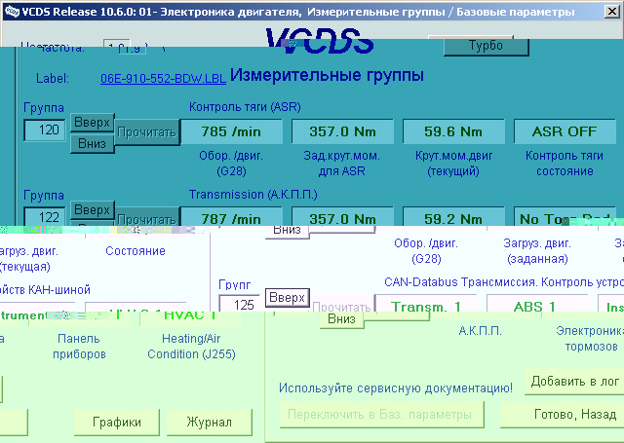Screen dimensions: 624x443
Task: Click the Добавить в лог button
Action: pyautogui.click(x=574, y=382)
